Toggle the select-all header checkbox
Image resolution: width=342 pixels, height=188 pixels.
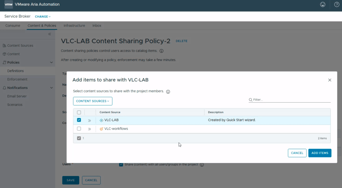pos(79,113)
